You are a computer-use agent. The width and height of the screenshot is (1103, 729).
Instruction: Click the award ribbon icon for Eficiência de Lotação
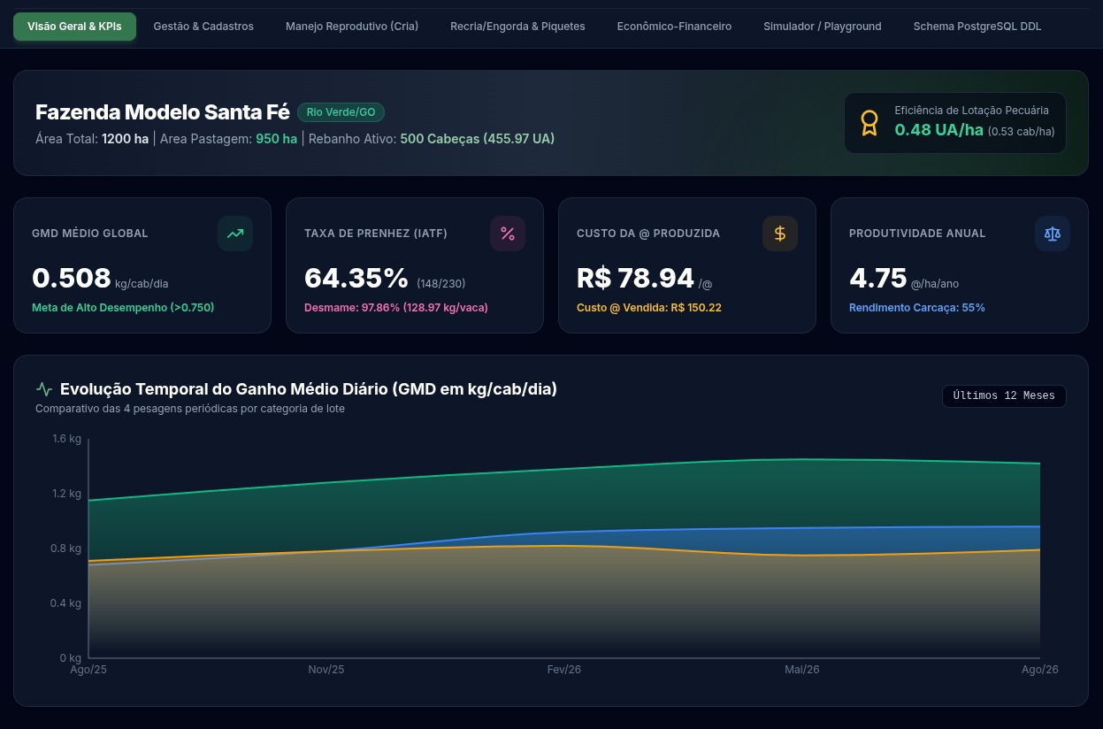(x=869, y=123)
